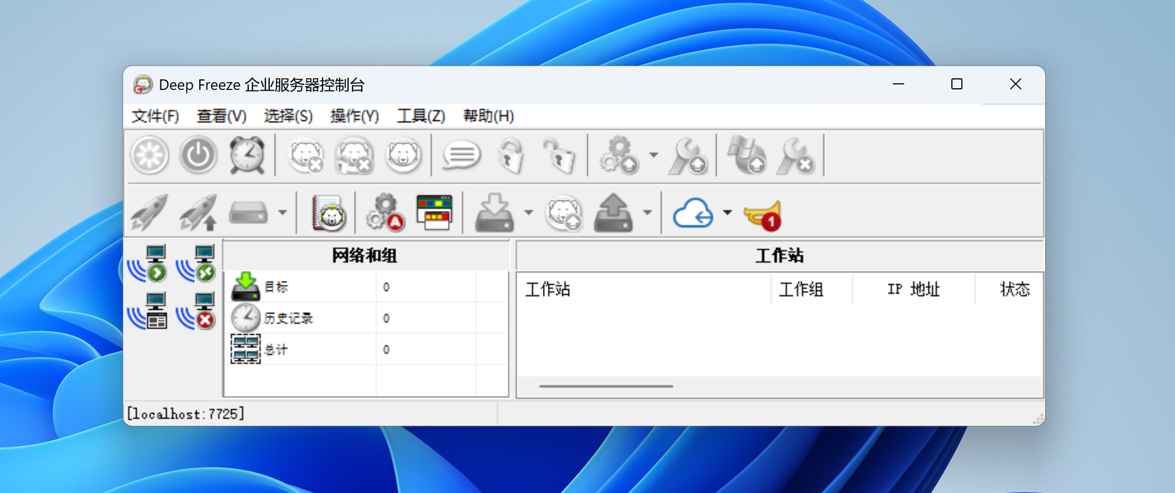Viewport: 1175px width, 493px height.
Task: Open dropdown arrow beside cloud icon
Action: point(728,212)
